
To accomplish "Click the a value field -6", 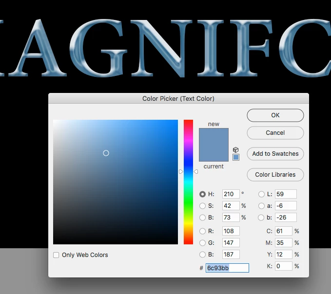I will click(x=286, y=206).
